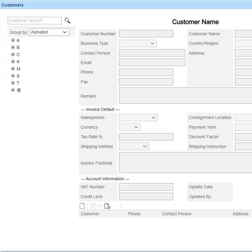
Task: Open the Group by Alphabet dropdown
Action: pyautogui.click(x=49, y=32)
